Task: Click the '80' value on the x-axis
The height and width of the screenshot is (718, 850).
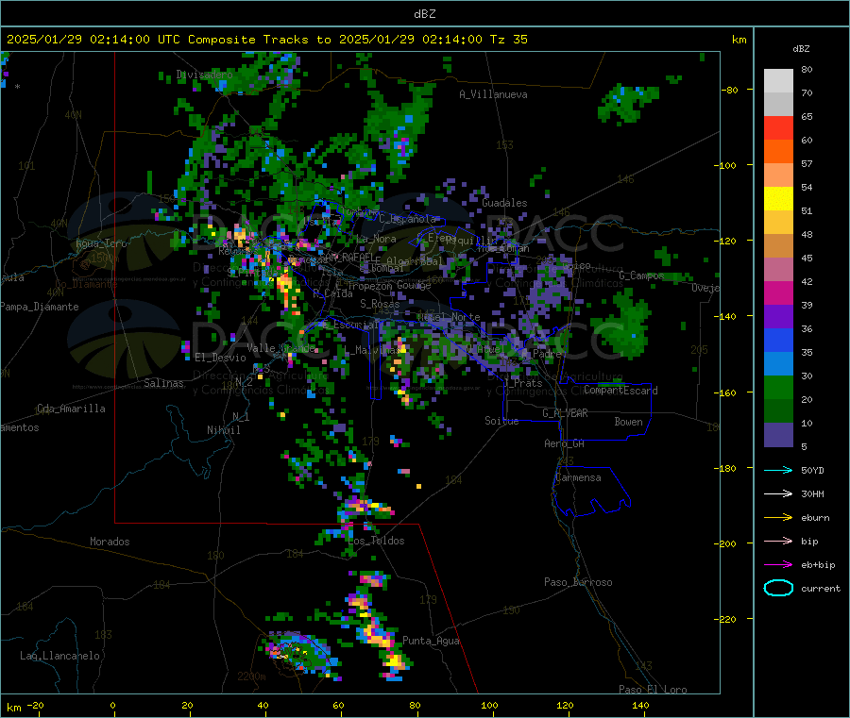Action: 415,705
